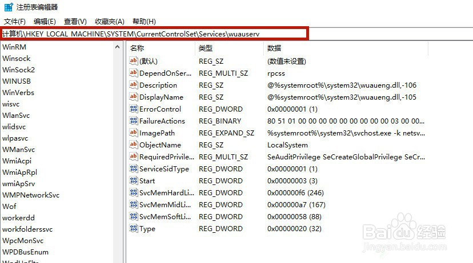Image resolution: width=473 pixels, height=263 pixels.
Task: Select the wmiApSrv key in tree
Action: point(19,184)
